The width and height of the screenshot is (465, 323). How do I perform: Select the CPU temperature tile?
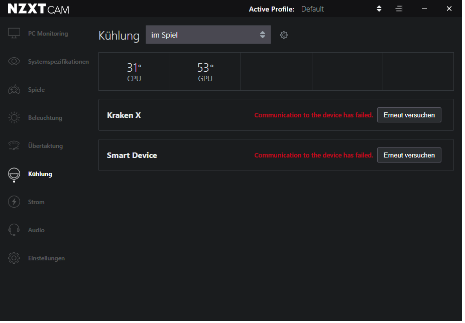[x=134, y=72]
